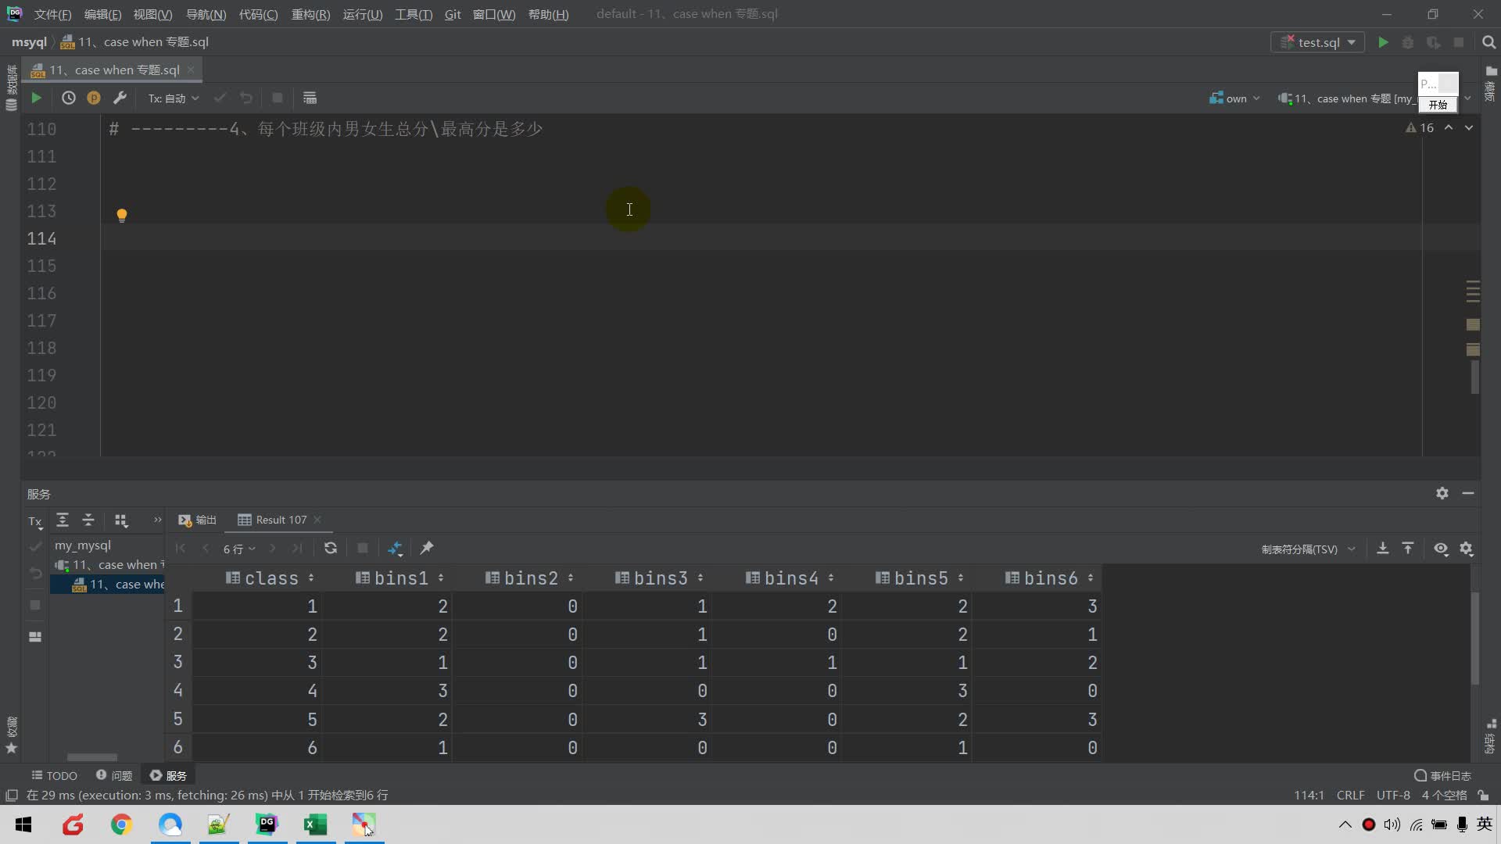1501x844 pixels.
Task: Go to the previous highlighted warning
Action: pyautogui.click(x=1449, y=127)
